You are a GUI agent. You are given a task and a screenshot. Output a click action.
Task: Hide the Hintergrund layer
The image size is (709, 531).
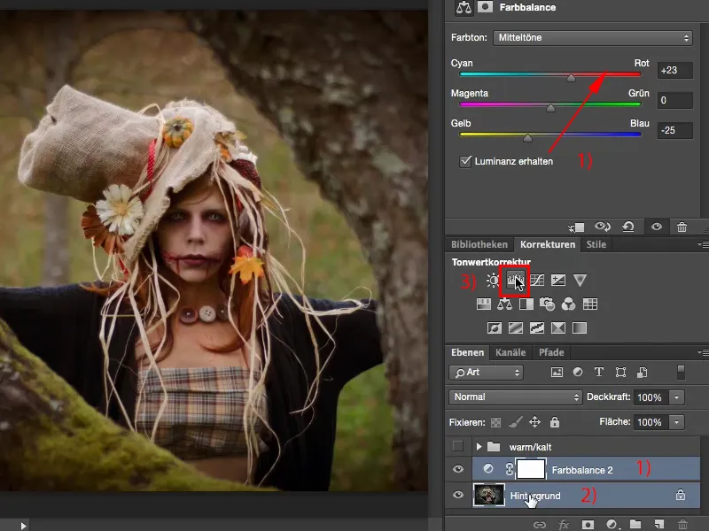point(457,495)
